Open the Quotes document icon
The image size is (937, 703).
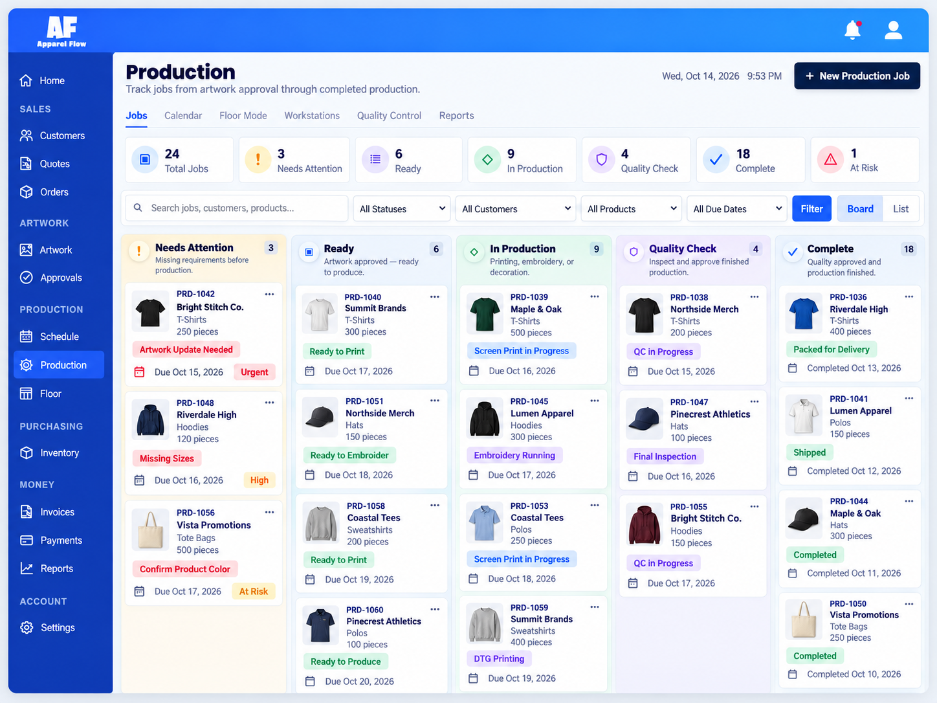[26, 164]
